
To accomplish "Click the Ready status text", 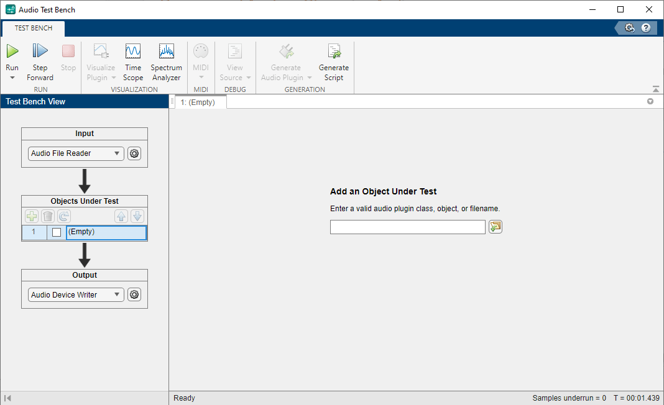I will 184,398.
